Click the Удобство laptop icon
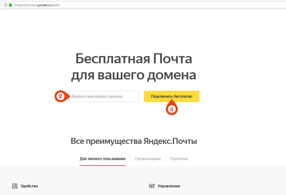The image size is (286, 195). tap(15, 186)
